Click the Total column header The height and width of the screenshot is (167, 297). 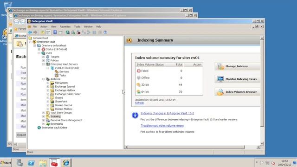[x=174, y=64]
